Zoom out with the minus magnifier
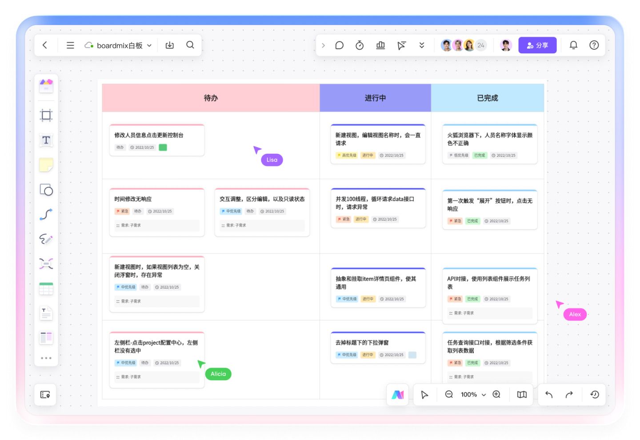 point(449,395)
